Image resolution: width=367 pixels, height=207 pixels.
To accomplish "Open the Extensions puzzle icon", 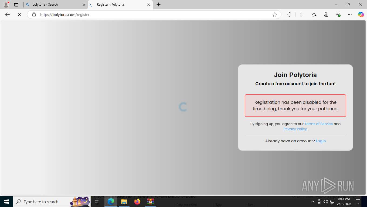I will (289, 15).
